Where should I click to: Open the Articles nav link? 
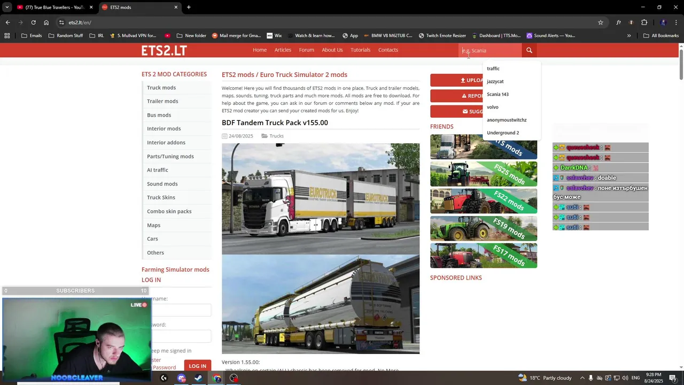(283, 50)
